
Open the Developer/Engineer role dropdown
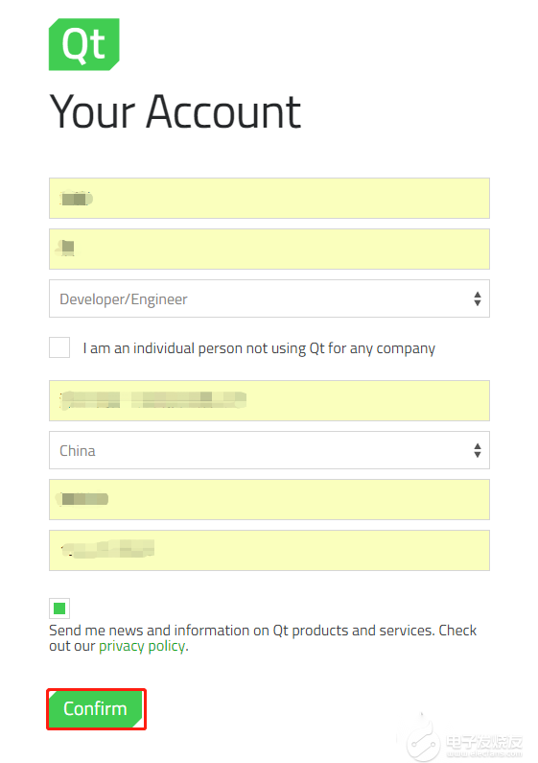tap(269, 298)
